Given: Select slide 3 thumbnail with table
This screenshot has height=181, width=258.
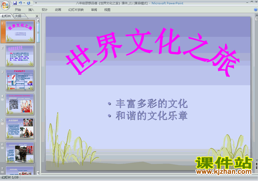Looking at the screenshot, I should [x=20, y=80].
